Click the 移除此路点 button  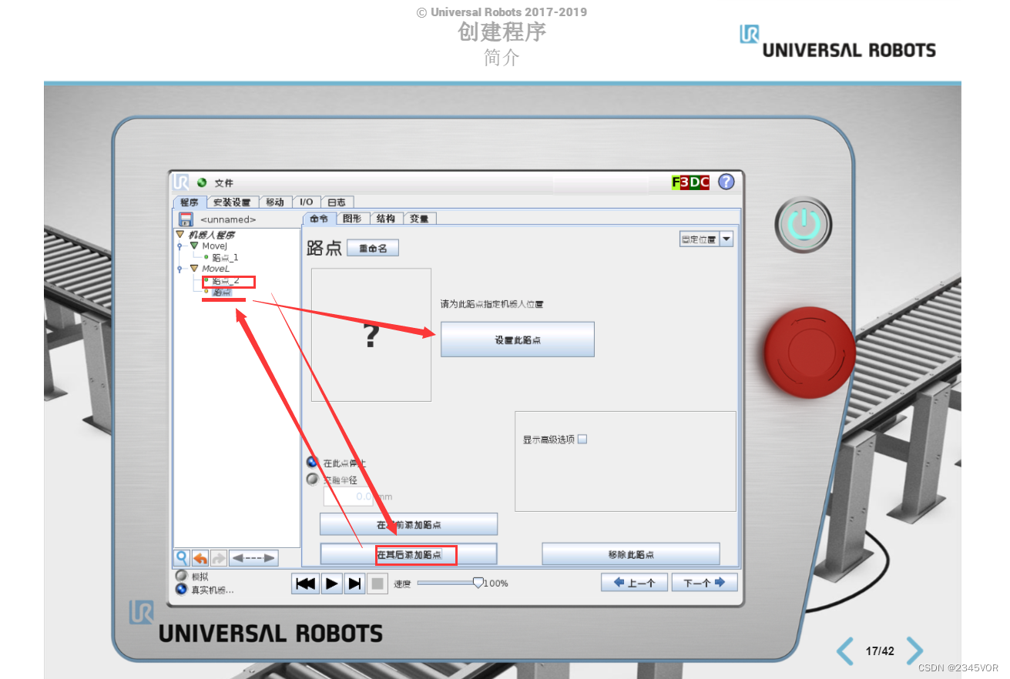631,554
